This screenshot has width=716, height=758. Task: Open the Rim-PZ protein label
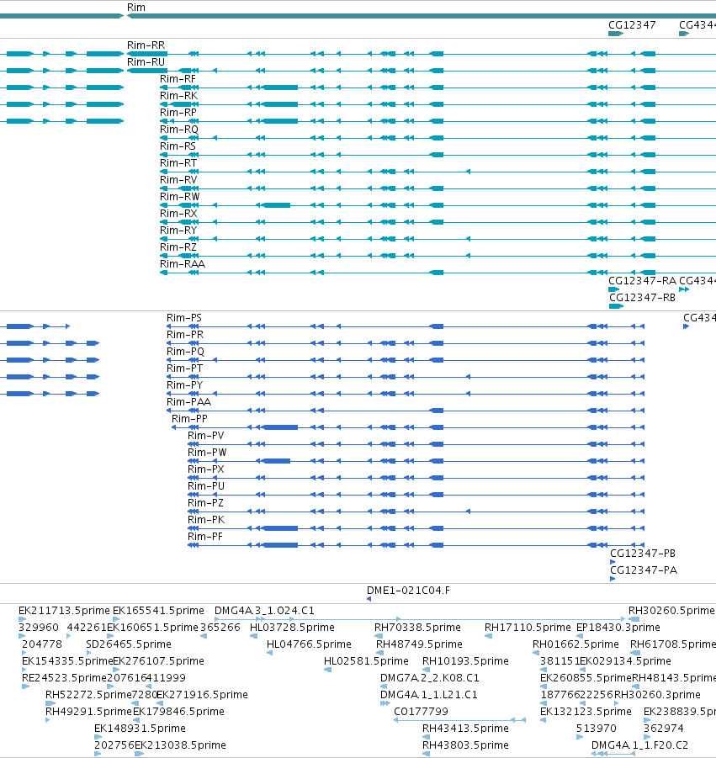(205, 503)
